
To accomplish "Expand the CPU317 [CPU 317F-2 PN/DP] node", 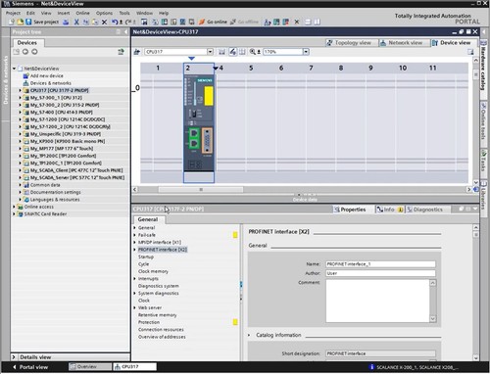I will point(20,90).
